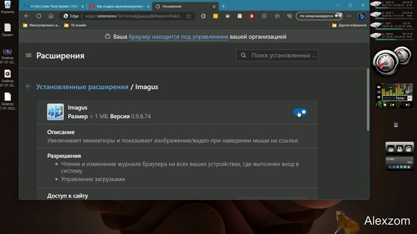Click the magnifier icon in the extensions search box

pyautogui.click(x=243, y=55)
